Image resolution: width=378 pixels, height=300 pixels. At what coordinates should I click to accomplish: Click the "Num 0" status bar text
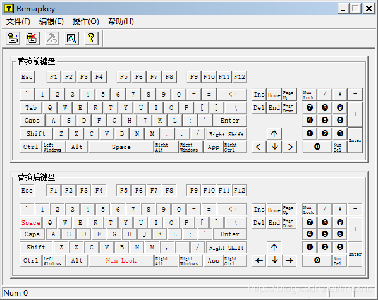point(16,293)
